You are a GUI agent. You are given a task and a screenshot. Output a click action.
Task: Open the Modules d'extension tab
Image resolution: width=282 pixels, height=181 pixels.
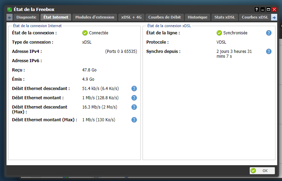tap(95, 17)
